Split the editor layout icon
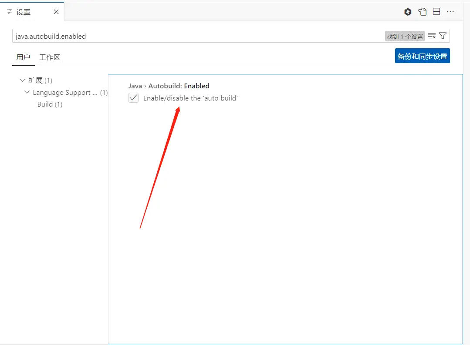The height and width of the screenshot is (345, 470). (x=436, y=12)
